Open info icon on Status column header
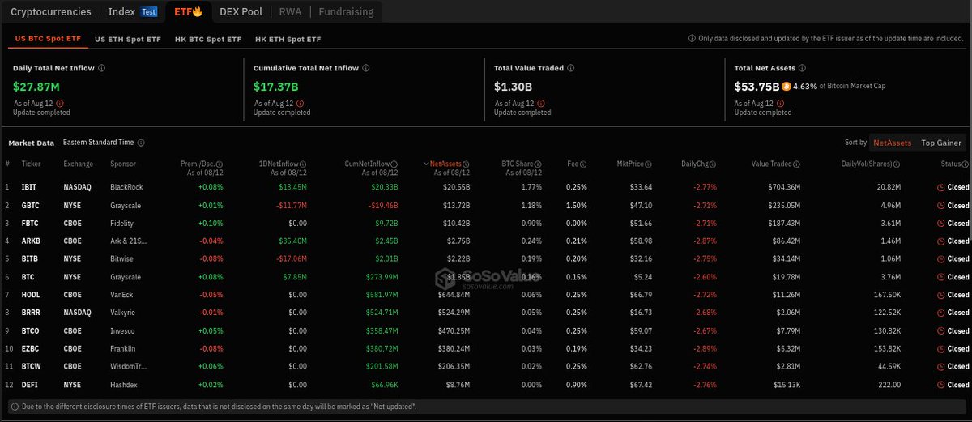This screenshot has height=422, width=972. 966,164
